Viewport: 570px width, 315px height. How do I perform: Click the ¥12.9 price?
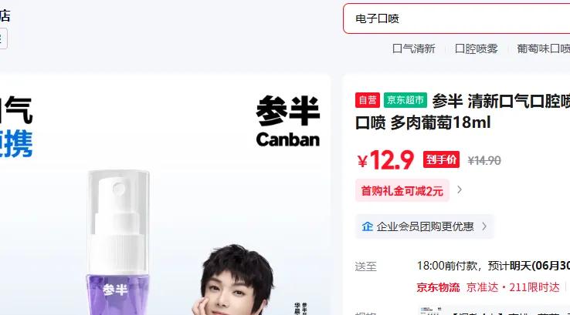[x=385, y=160]
